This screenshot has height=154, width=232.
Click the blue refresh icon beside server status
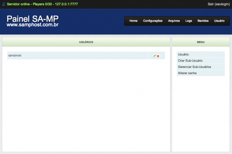pos(4,4)
